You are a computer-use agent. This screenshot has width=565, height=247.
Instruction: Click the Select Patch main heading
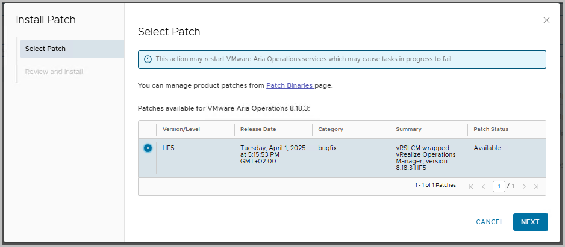pos(169,32)
